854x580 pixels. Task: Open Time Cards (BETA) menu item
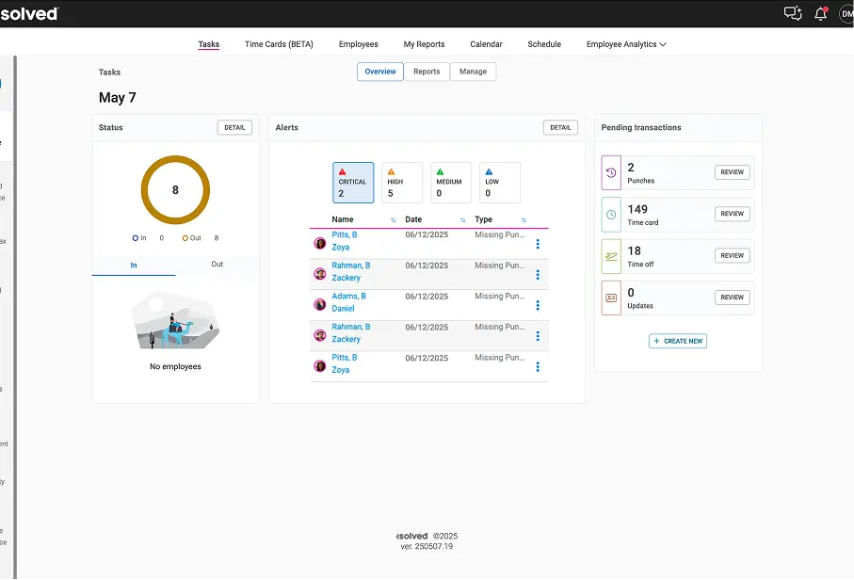point(279,44)
